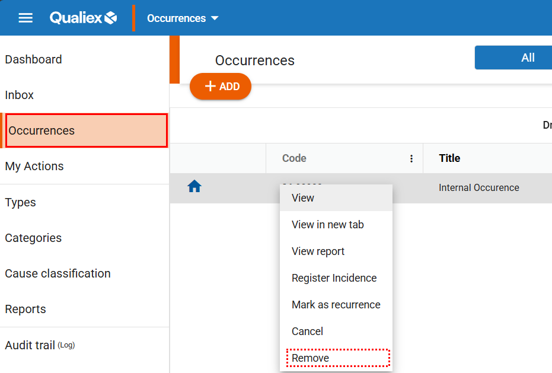Image resolution: width=552 pixels, height=373 pixels.
Task: Click the home icon in the occurrence row
Action: 194,187
